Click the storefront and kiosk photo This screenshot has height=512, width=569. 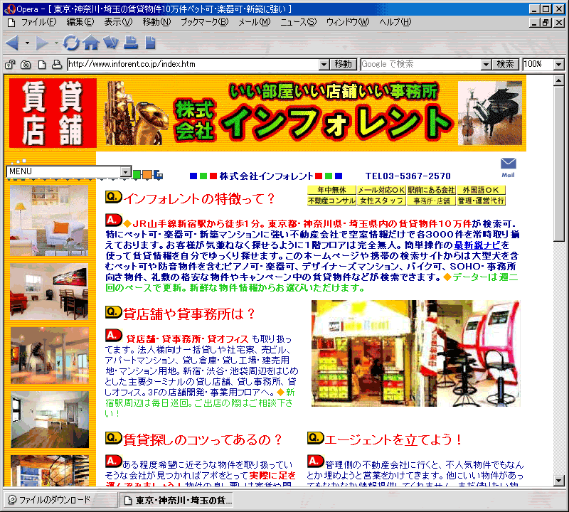[x=415, y=353]
